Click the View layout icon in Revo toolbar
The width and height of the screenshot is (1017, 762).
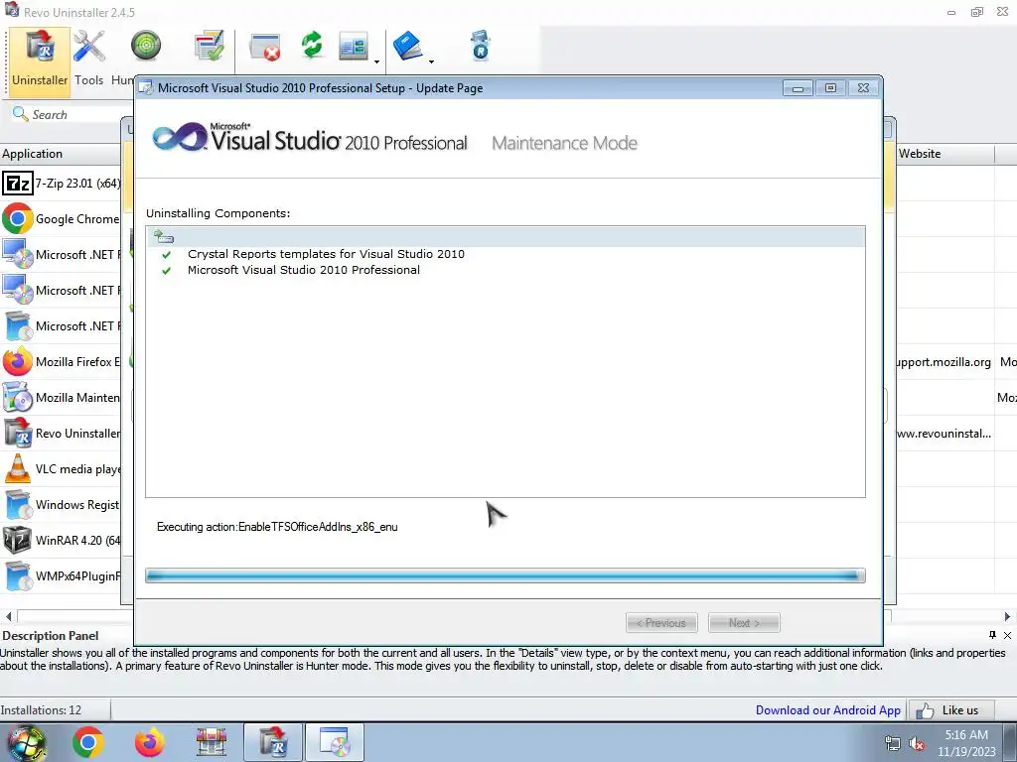pyautogui.click(x=354, y=47)
